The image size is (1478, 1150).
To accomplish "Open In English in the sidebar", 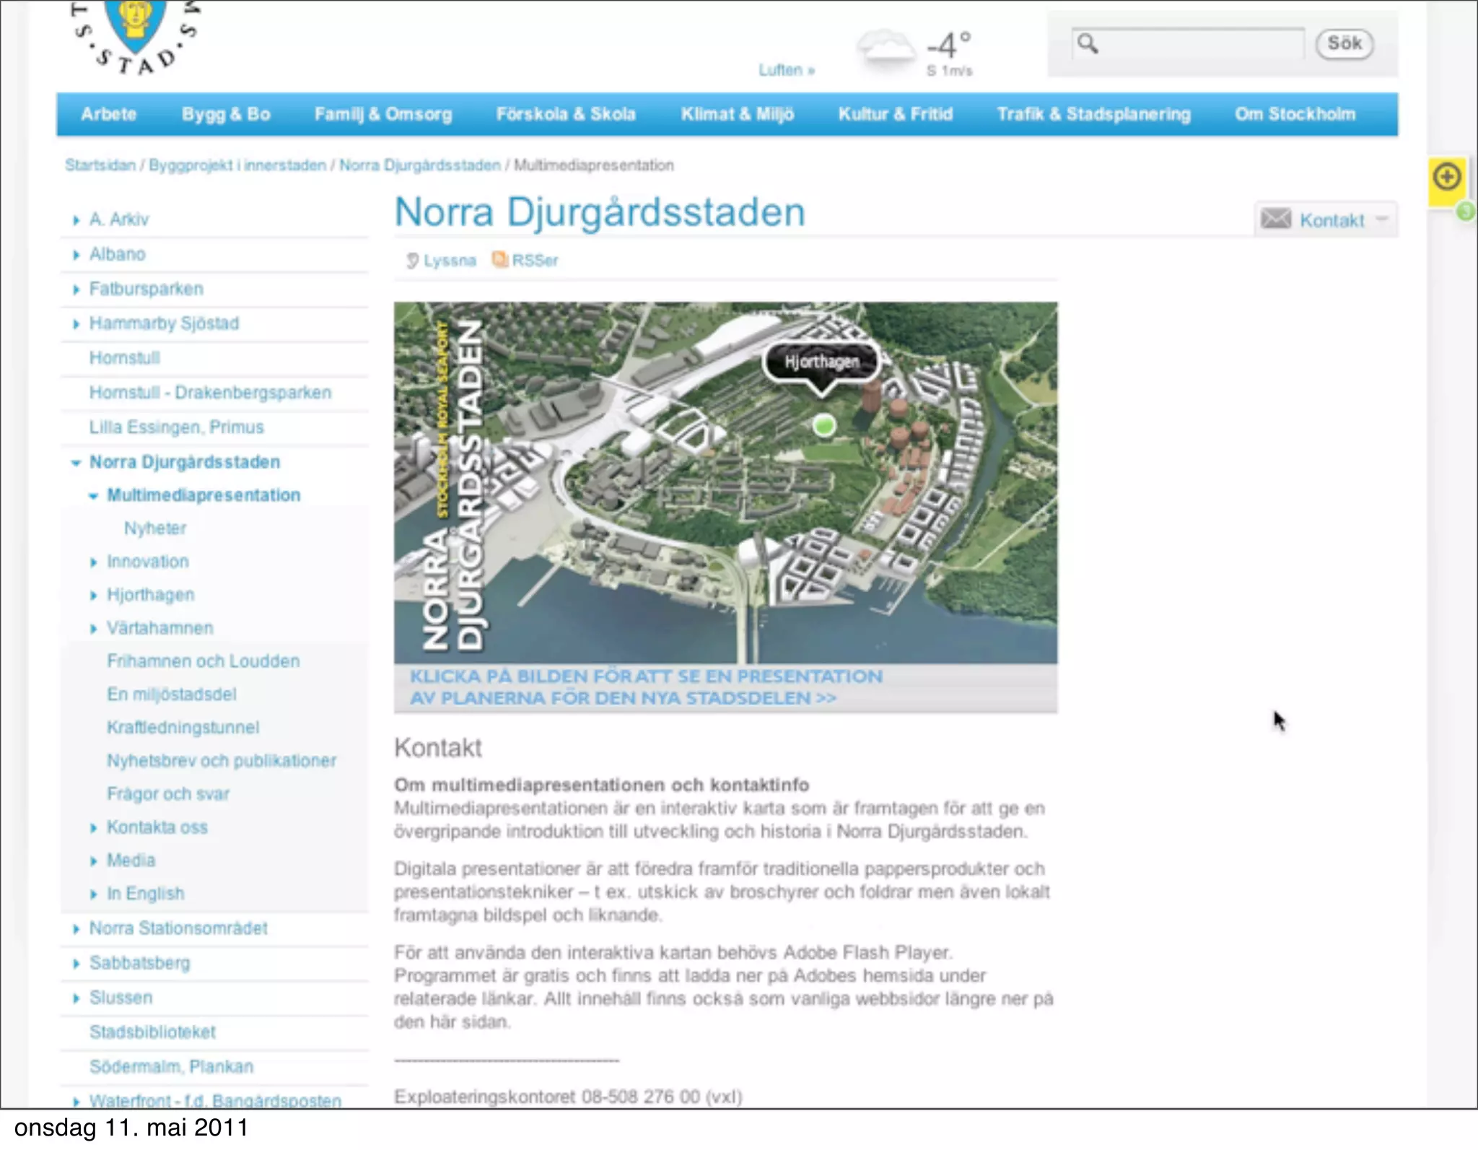I will tap(146, 894).
